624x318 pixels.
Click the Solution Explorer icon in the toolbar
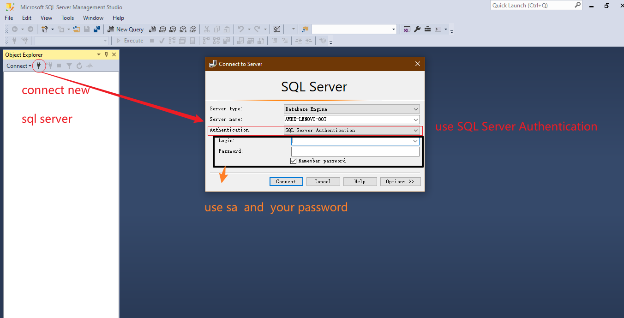[407, 29]
